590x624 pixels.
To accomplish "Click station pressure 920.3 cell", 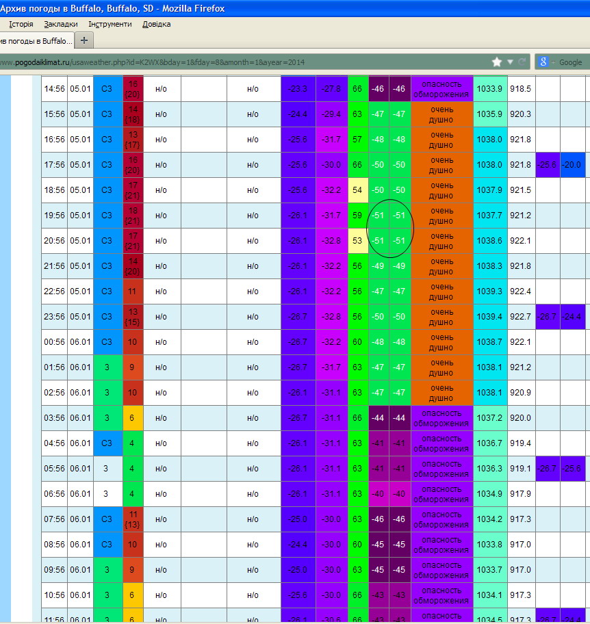I will (x=521, y=114).
